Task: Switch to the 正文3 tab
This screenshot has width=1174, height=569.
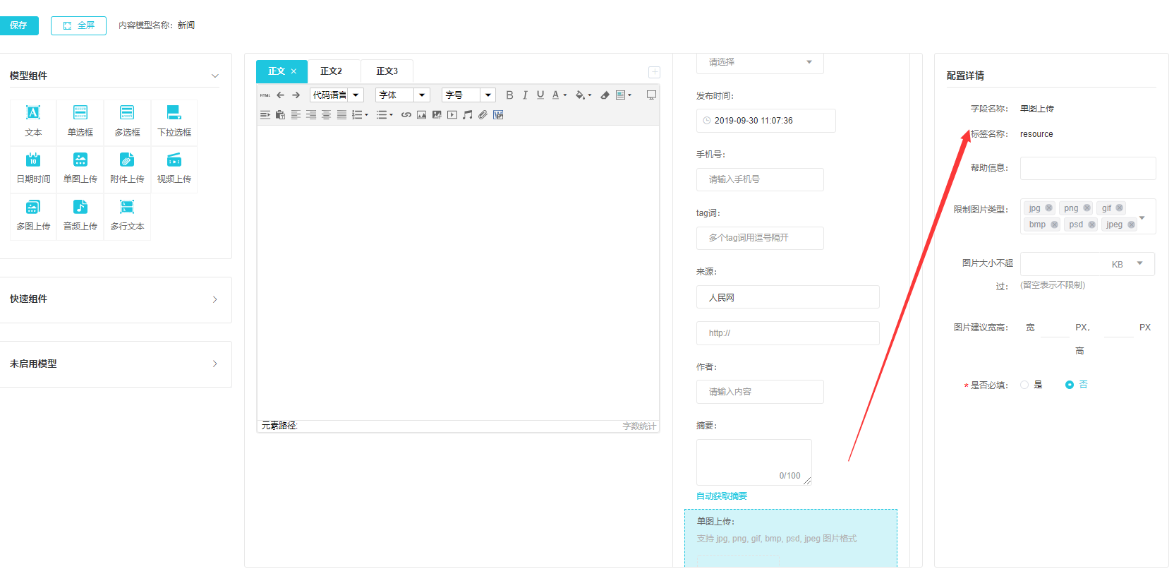Action: pyautogui.click(x=387, y=71)
